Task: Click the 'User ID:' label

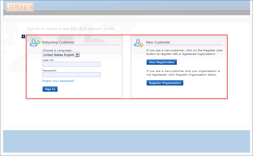Action: [x=49, y=60]
